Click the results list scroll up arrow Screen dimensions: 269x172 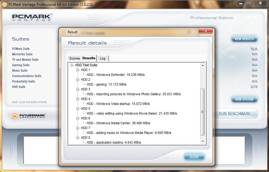pos(203,65)
